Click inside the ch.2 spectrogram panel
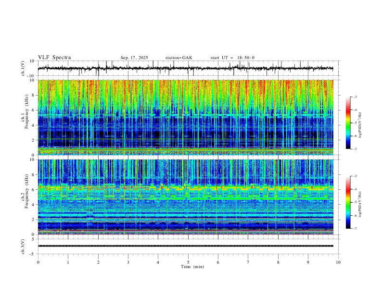This screenshot has width=381, height=294. (x=185, y=197)
